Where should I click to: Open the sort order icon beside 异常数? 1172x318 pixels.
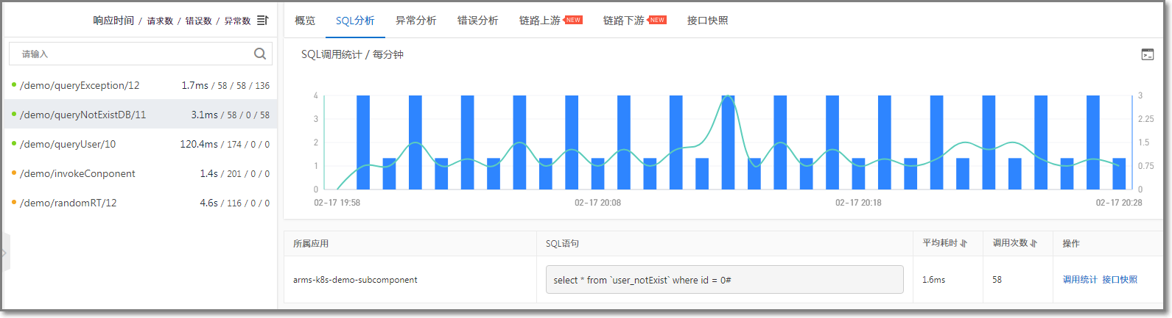click(262, 21)
